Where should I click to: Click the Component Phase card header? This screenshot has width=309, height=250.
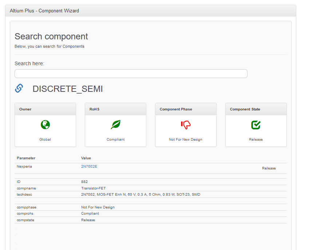coord(186,109)
